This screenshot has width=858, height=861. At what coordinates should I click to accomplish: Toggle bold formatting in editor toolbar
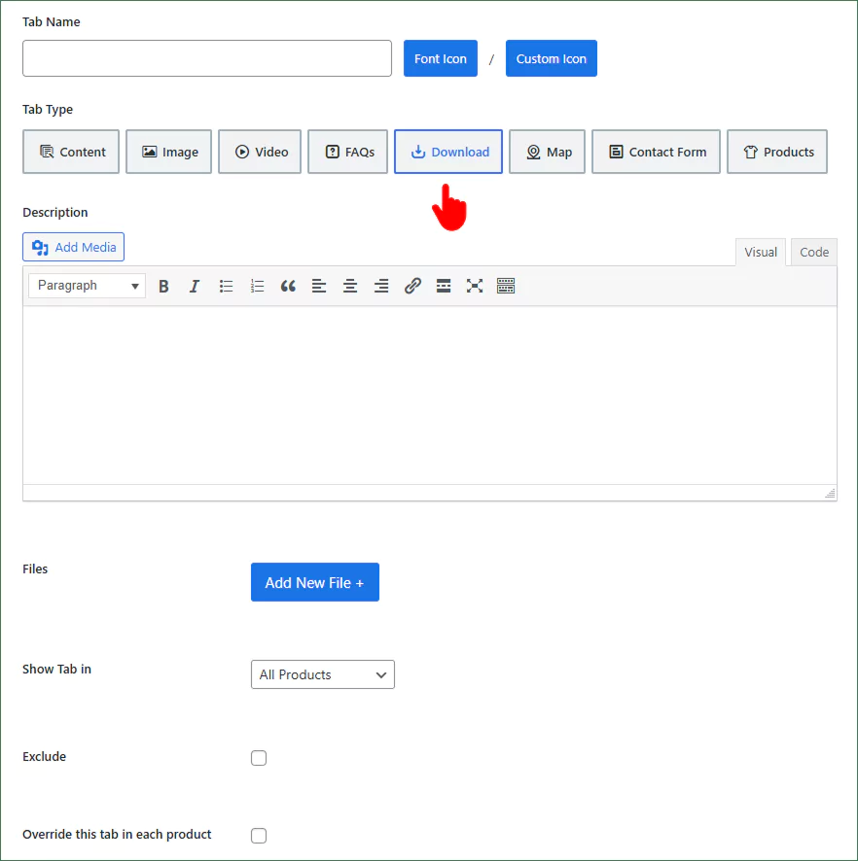point(163,286)
